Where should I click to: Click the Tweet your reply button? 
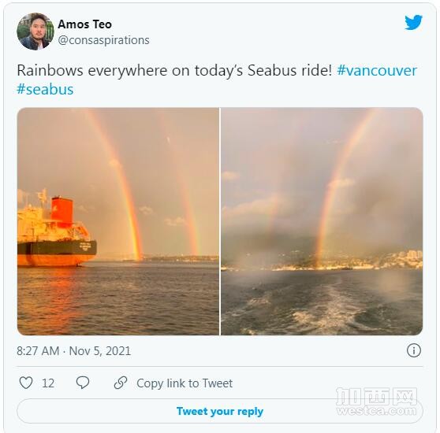click(x=220, y=411)
